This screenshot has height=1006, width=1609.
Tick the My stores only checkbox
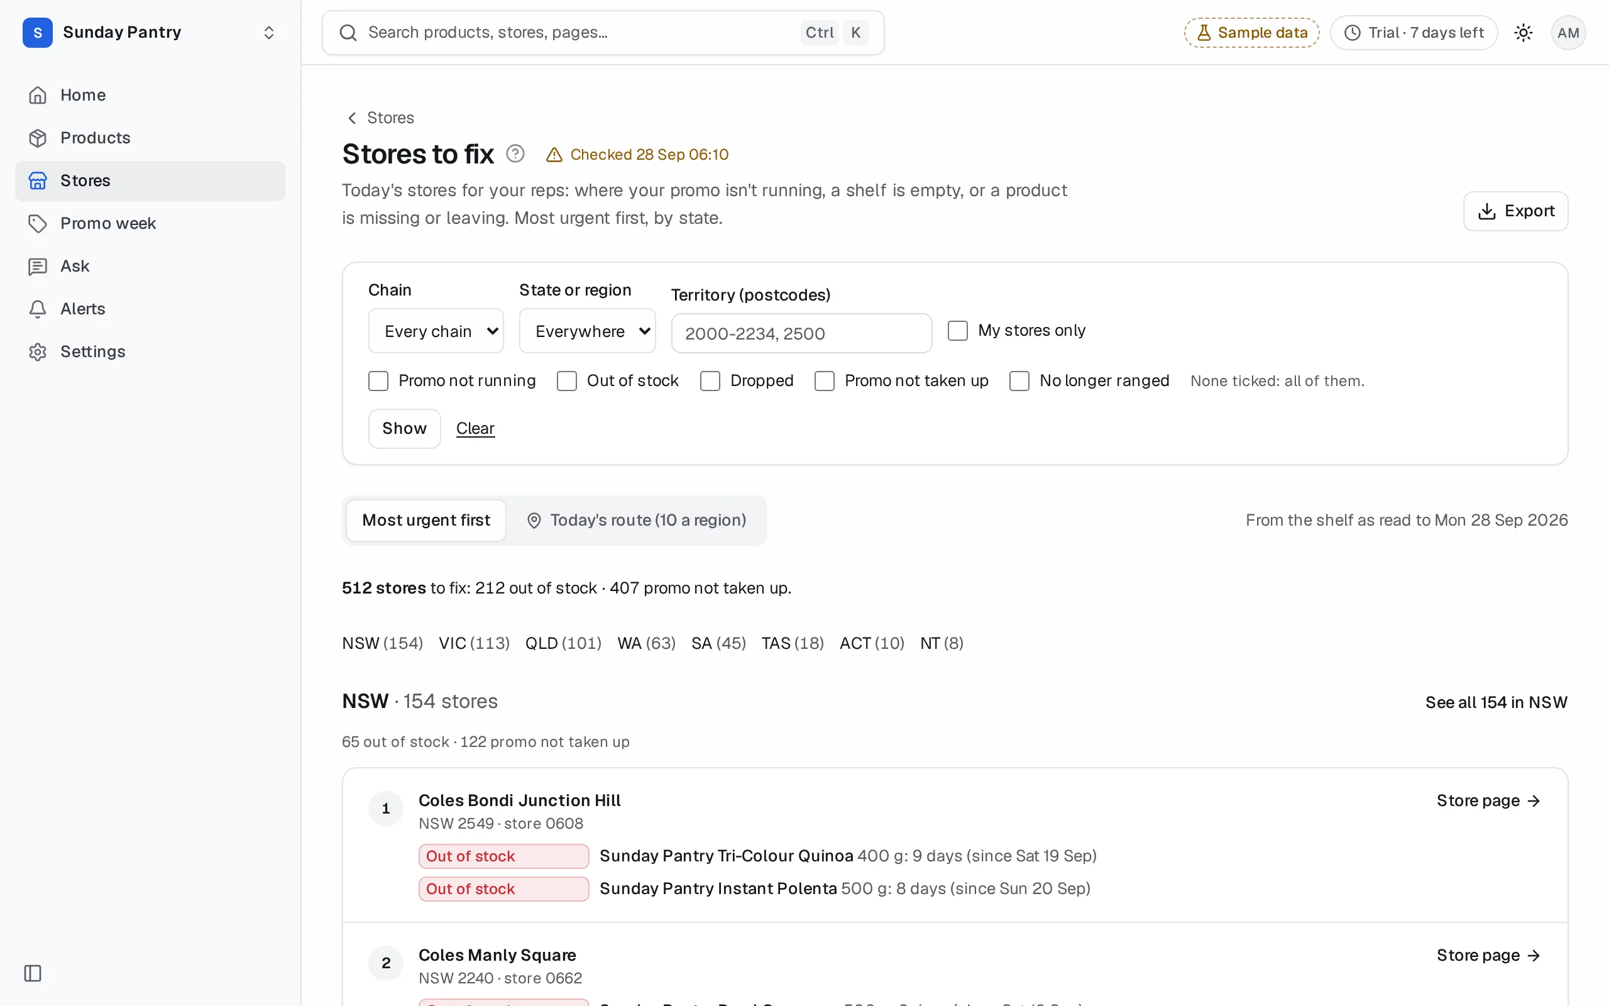[x=957, y=331]
